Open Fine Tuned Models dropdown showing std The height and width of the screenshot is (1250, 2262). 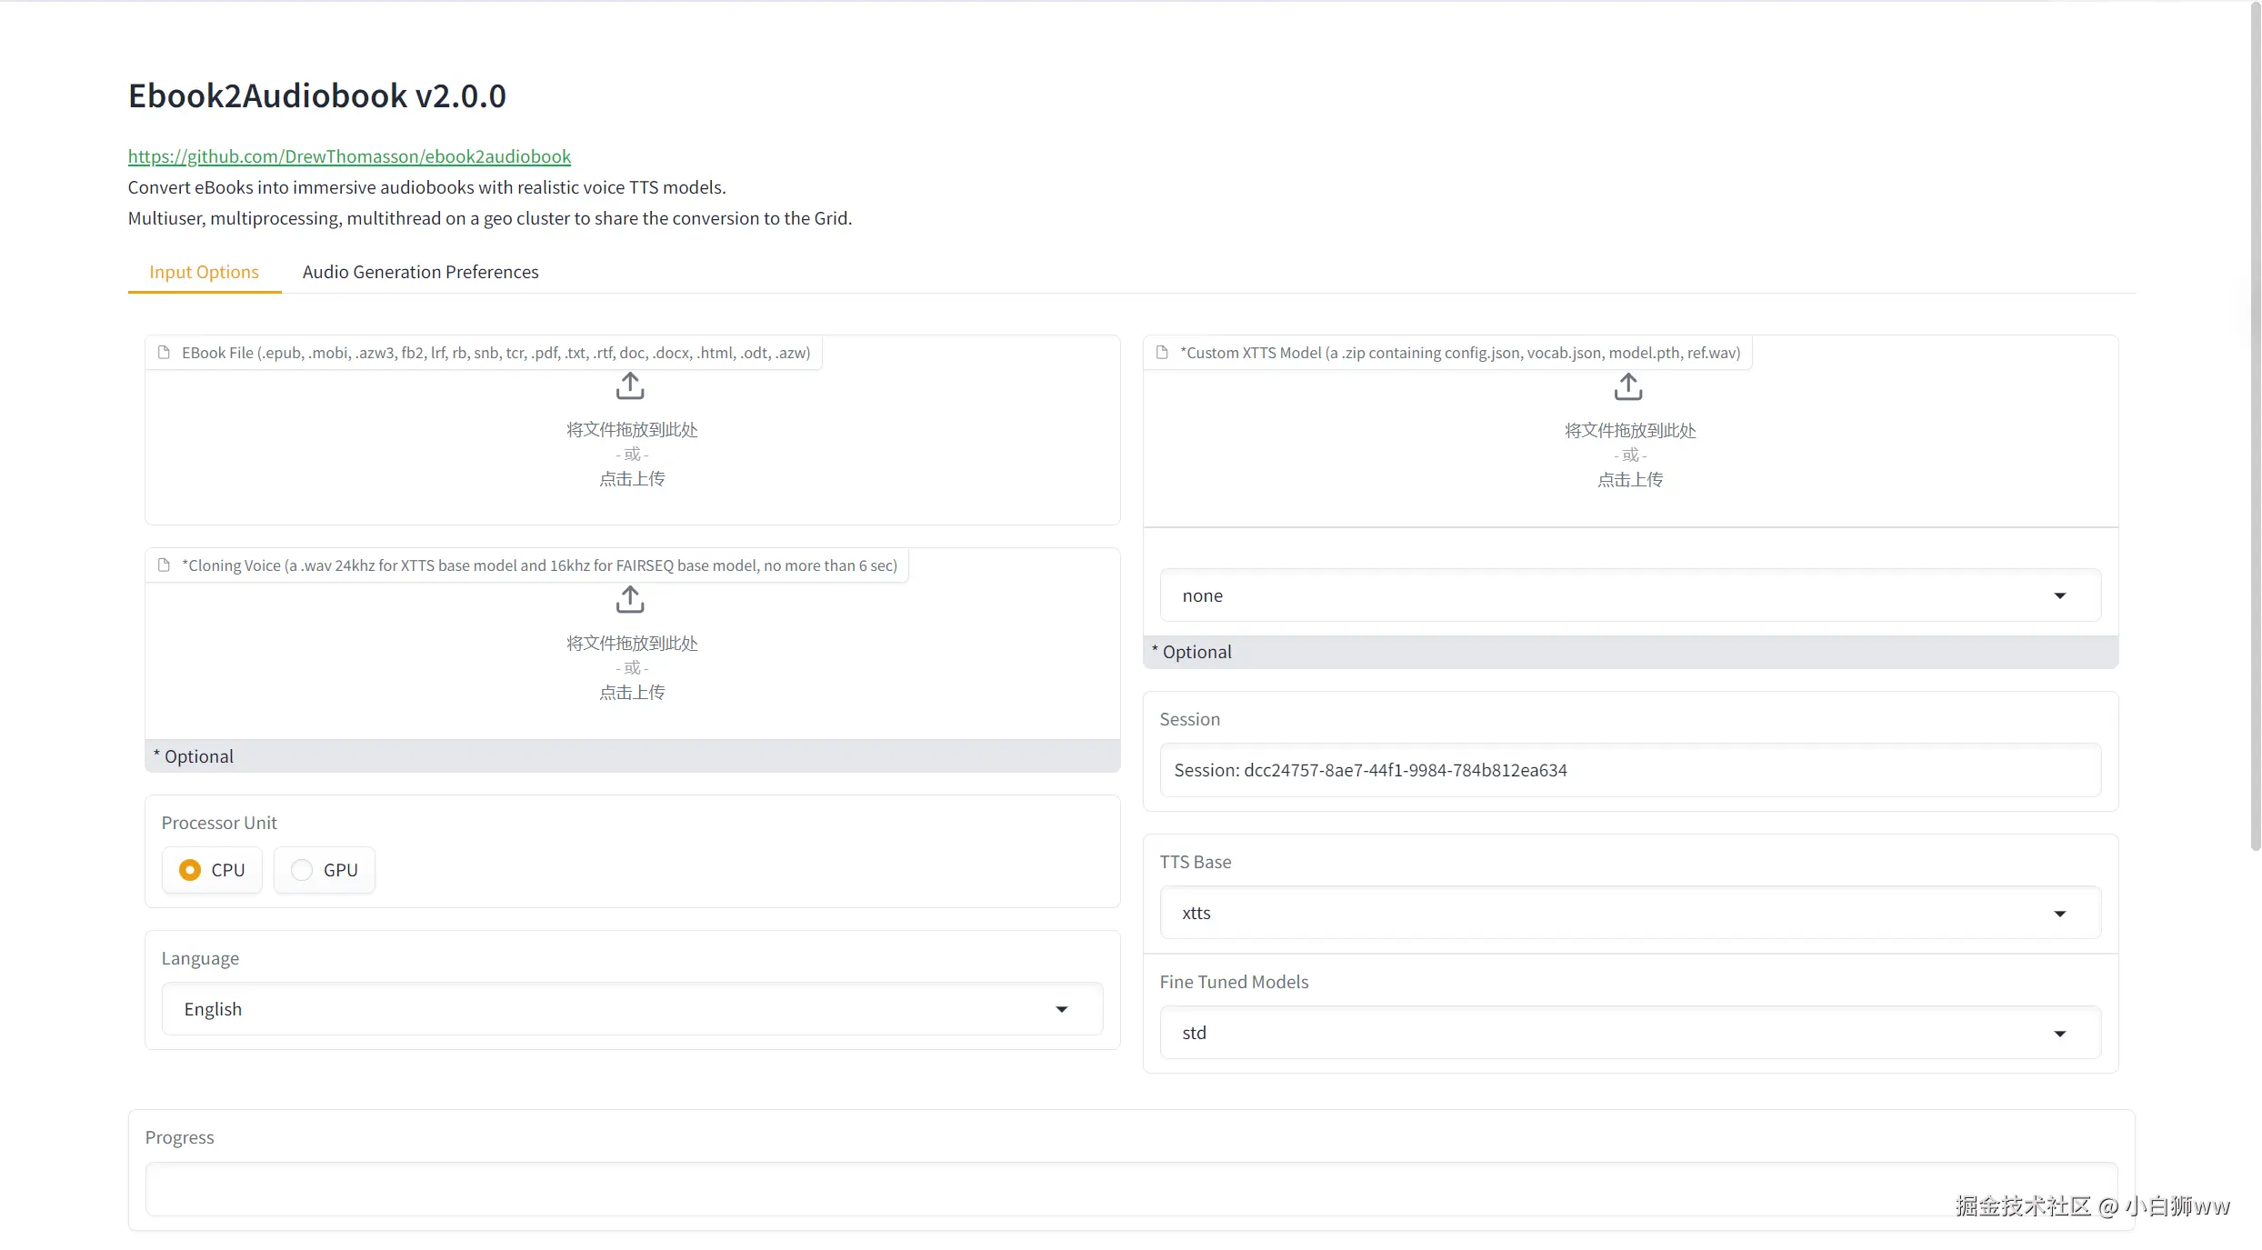(x=1629, y=1033)
